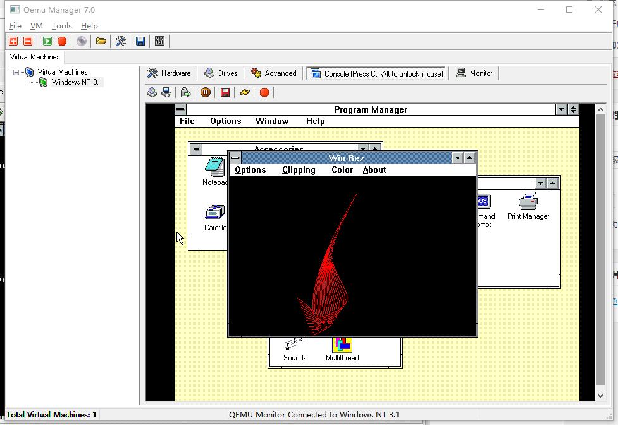Switch to the Hardware tab
Image resolution: width=618 pixels, height=425 pixels.
coord(169,73)
